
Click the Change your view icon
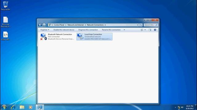(x=142, y=30)
